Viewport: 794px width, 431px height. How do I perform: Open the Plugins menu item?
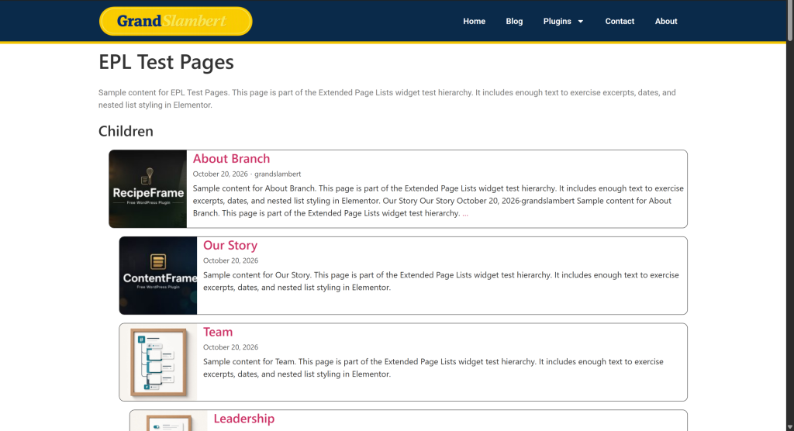[x=557, y=21]
